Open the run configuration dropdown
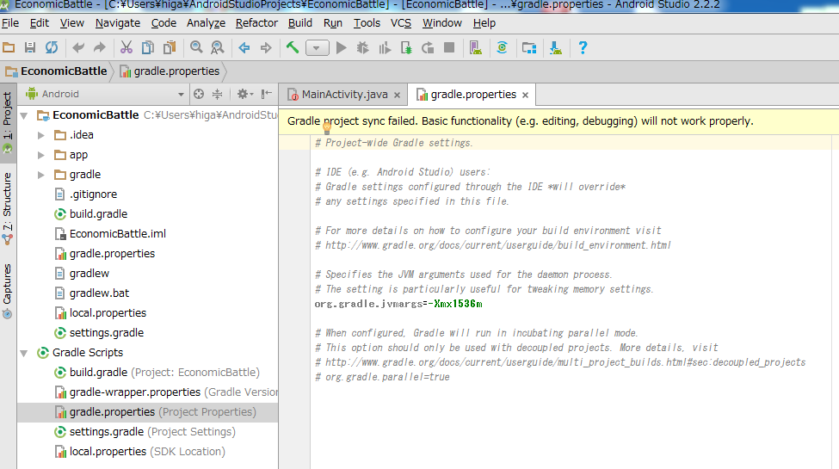This screenshot has height=469, width=839. tap(317, 48)
